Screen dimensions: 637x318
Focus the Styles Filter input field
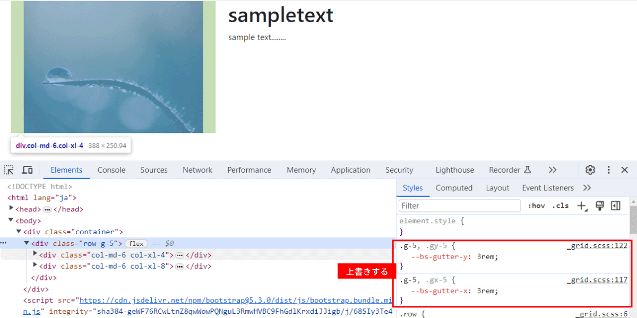click(x=460, y=206)
